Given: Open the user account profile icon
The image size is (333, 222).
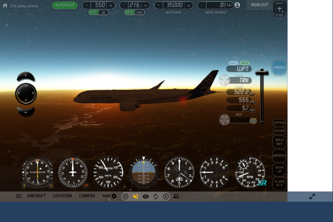Looking at the screenshot, I should point(237,5).
